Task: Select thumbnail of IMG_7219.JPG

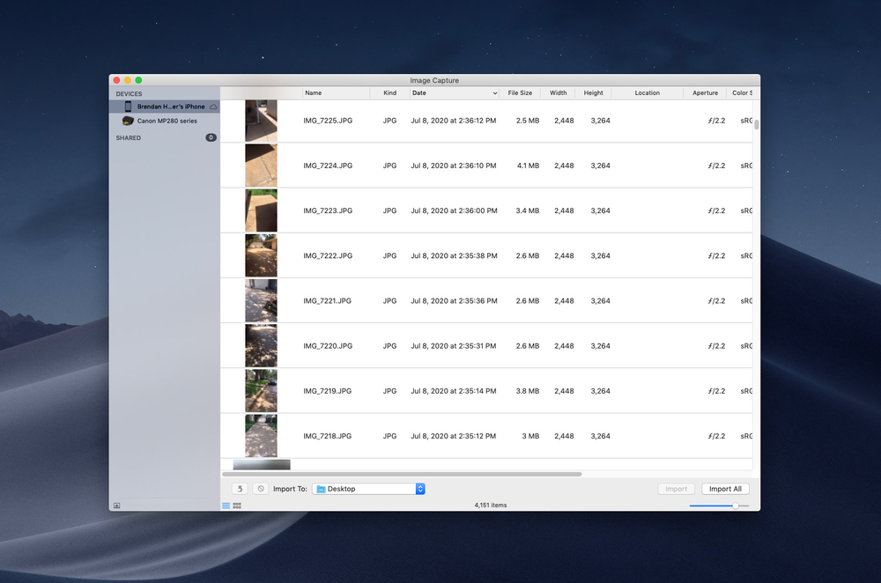Action: (262, 391)
